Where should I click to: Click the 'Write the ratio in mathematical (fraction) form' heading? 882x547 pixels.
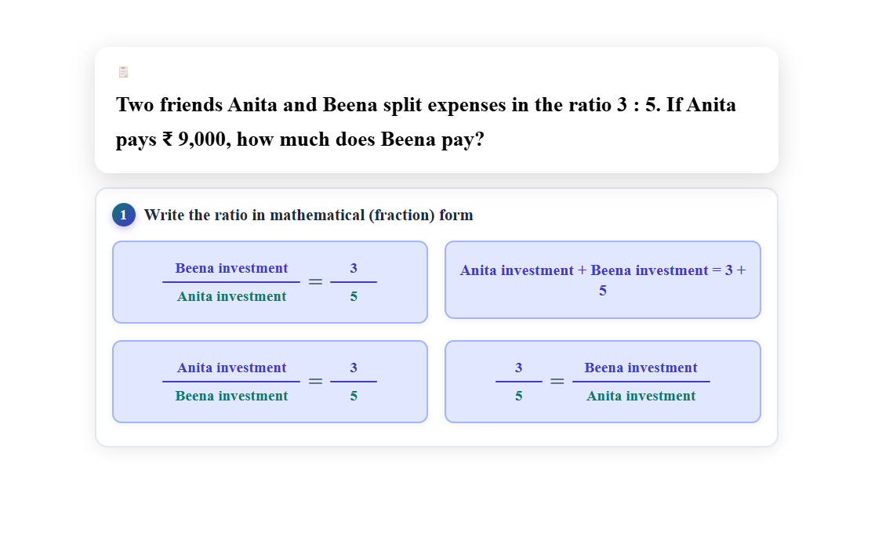308,215
